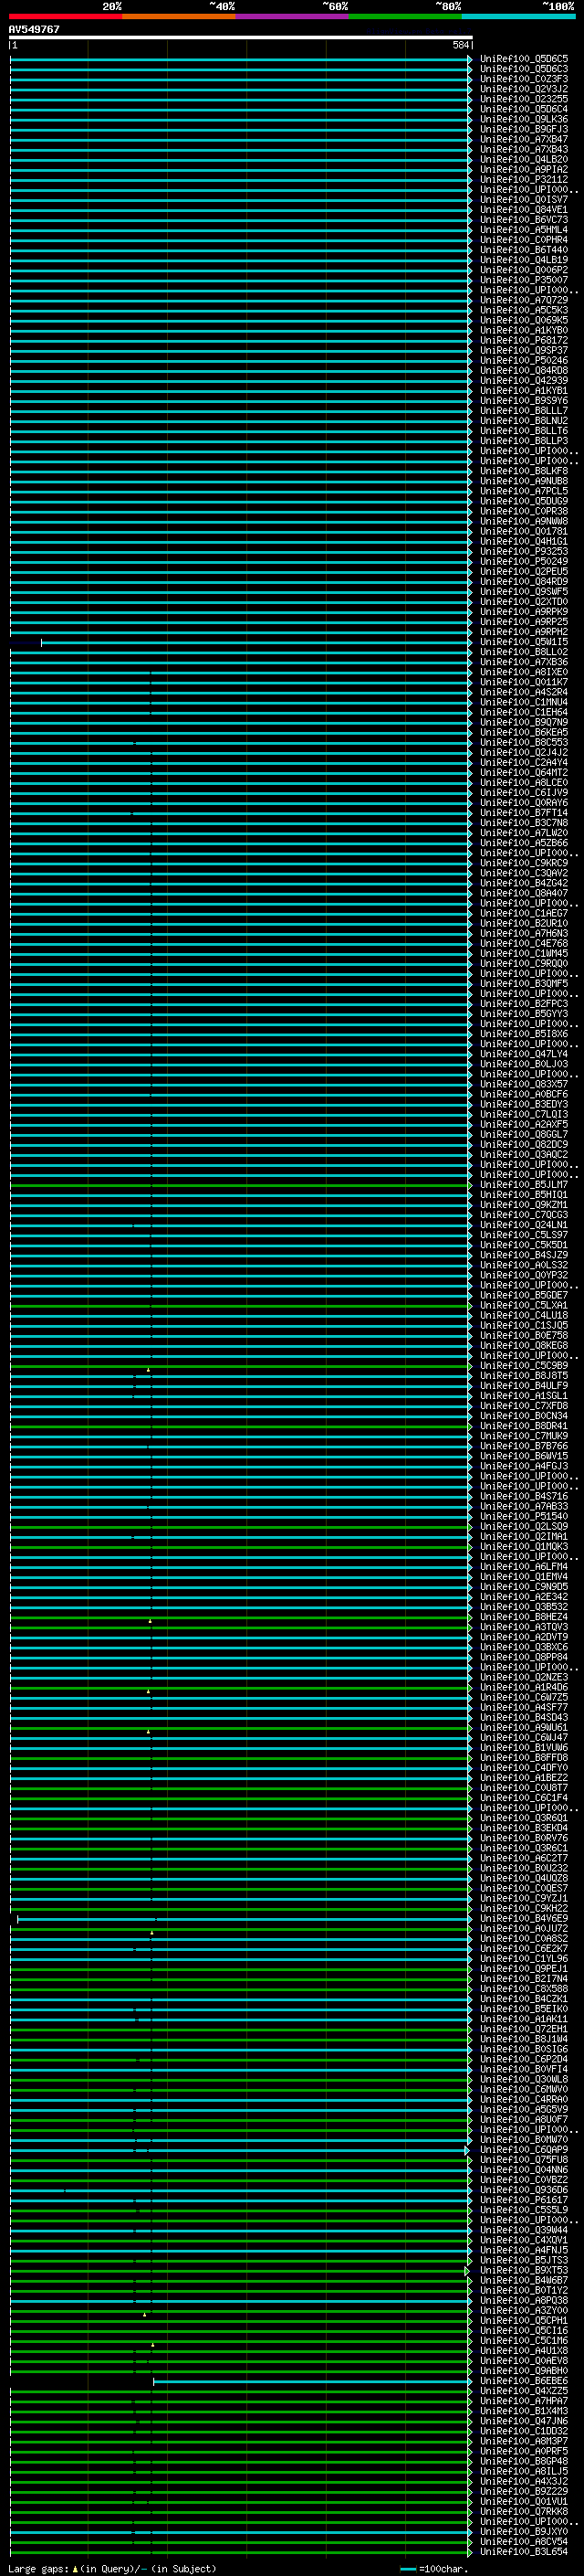Select hit label UniRef100_Q47LY4
This screenshot has width=584, height=2576.
[x=524, y=1054]
